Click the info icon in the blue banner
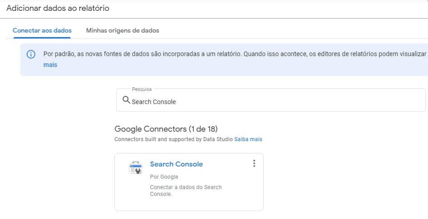Image resolution: width=428 pixels, height=219 pixels. pos(31,54)
